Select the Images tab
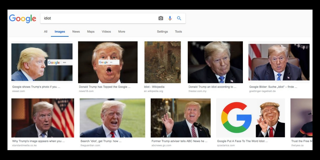 (x=60, y=31)
